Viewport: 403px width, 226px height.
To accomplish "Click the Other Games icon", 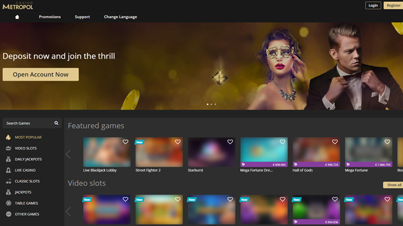I will tap(8, 214).
